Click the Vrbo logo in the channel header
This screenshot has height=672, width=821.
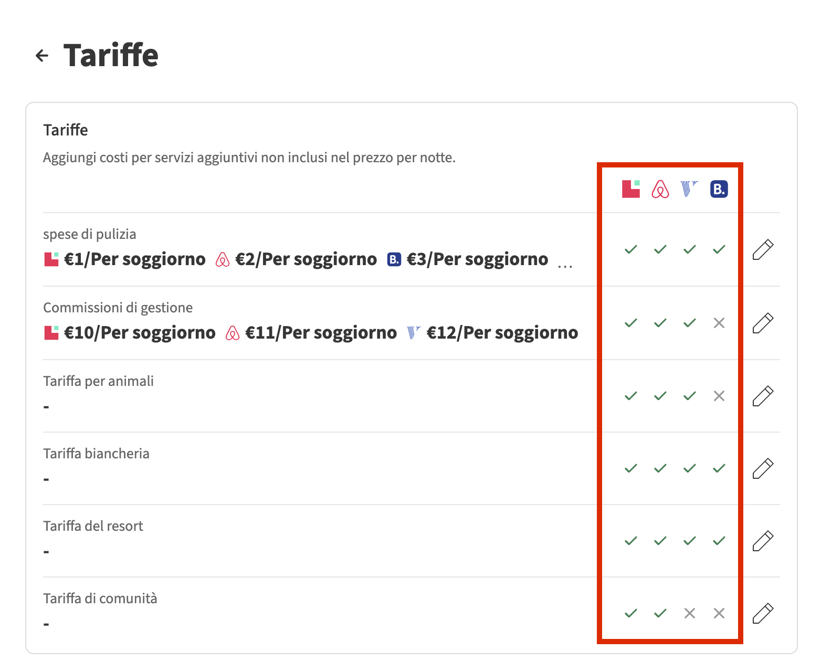[689, 189]
